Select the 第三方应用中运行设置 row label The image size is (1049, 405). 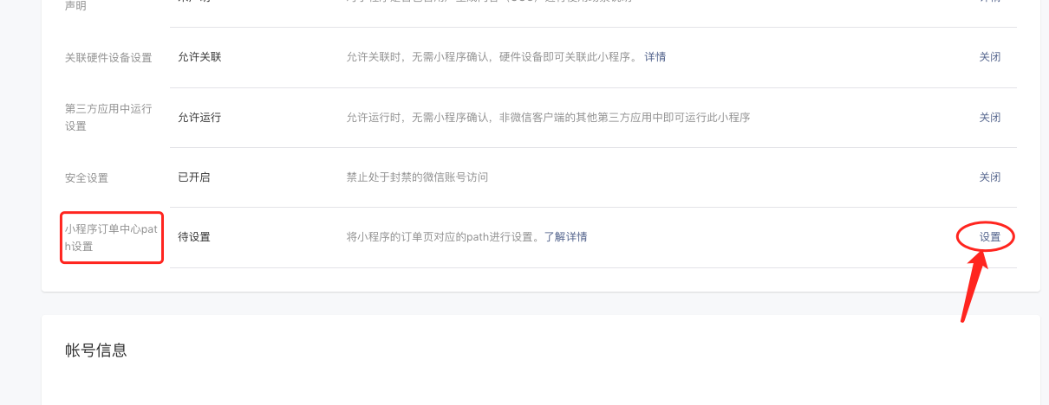(x=108, y=118)
